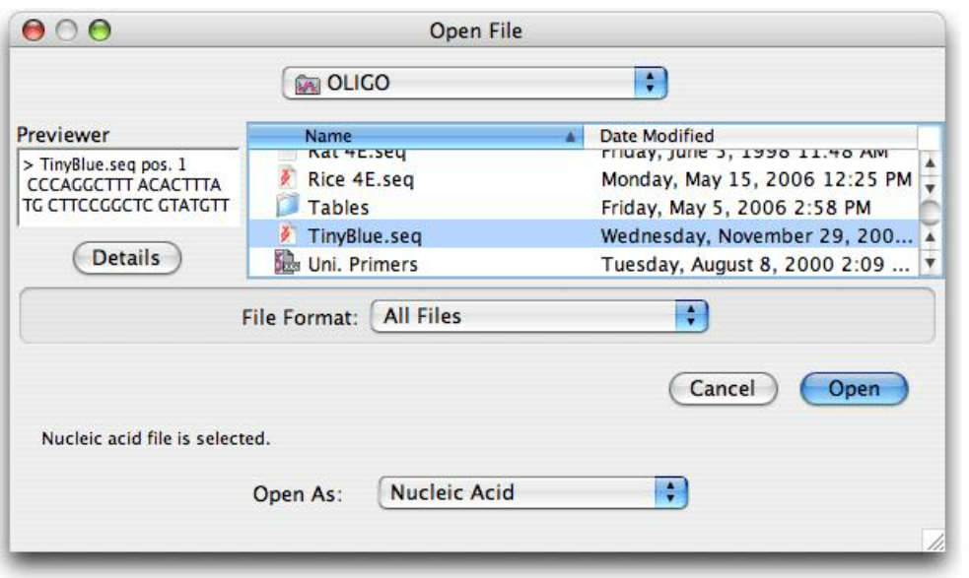Click the green zoom window button
Screen dimensions: 969x578
pyautogui.click(x=100, y=31)
